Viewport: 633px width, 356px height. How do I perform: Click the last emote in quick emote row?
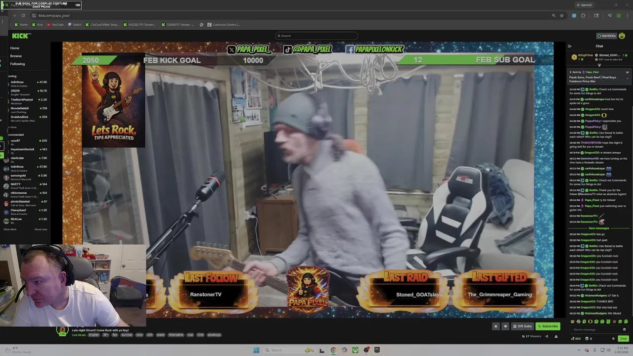(626, 321)
